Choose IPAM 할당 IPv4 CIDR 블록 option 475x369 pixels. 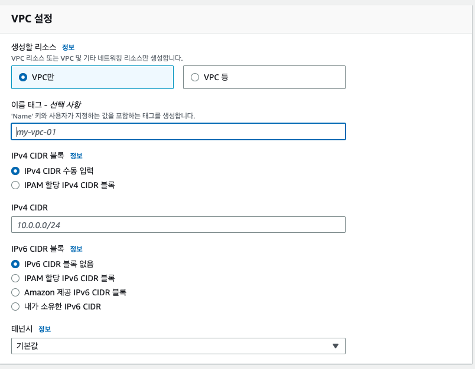15,185
